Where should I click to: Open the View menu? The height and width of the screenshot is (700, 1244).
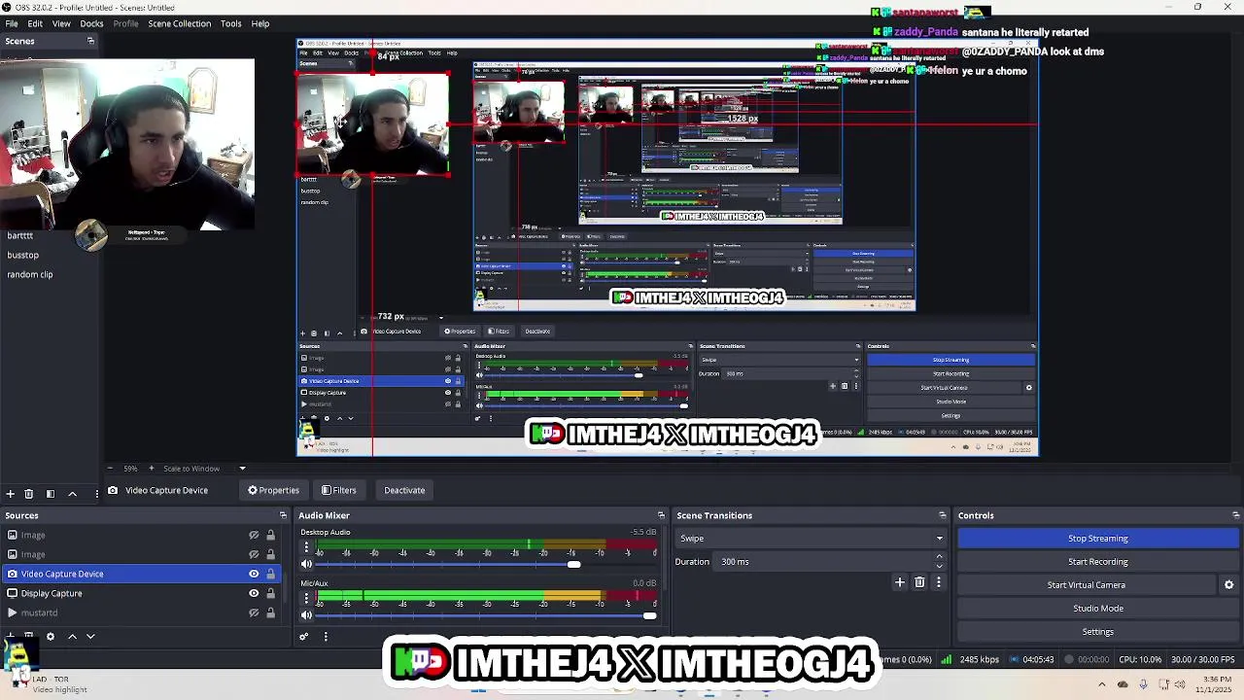(61, 23)
